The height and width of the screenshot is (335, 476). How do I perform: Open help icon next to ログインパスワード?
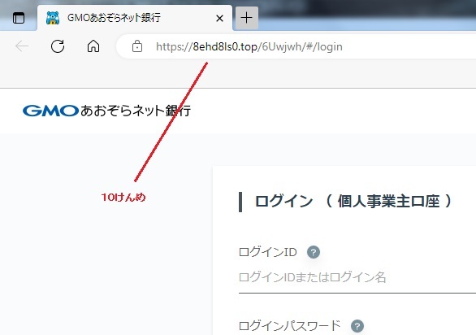point(357,326)
